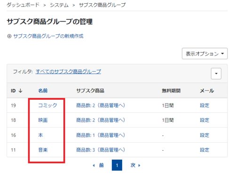The height and width of the screenshot is (176, 235).
Task: Click the plus icon beside サブスク商品グループの新規作成
Action: point(9,36)
